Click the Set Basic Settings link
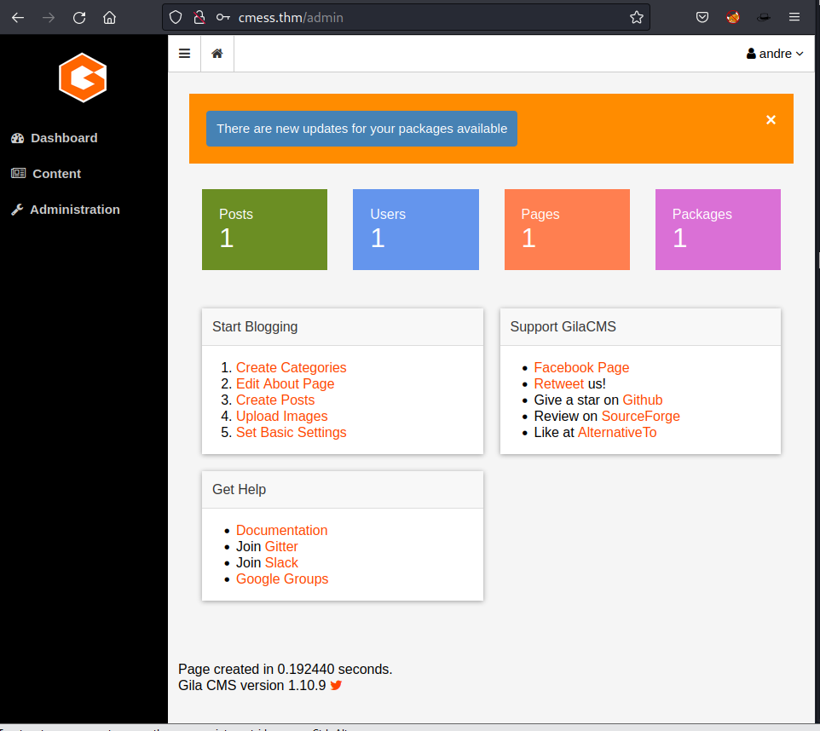This screenshot has height=731, width=820. (292, 433)
